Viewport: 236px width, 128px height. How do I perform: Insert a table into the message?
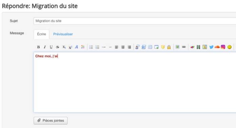(x=150, y=47)
